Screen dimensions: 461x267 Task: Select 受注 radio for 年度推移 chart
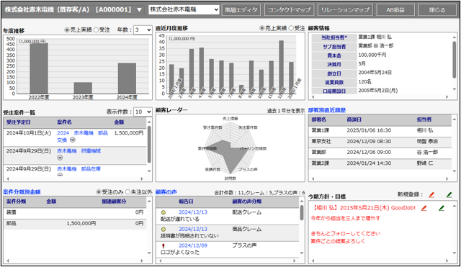[x=96, y=30]
